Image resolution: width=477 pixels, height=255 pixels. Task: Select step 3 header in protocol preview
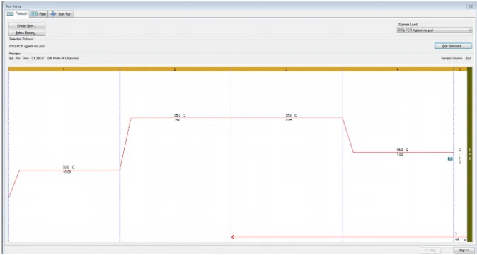click(287, 69)
